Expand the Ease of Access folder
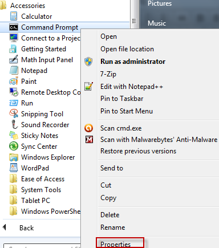 [x=43, y=179]
